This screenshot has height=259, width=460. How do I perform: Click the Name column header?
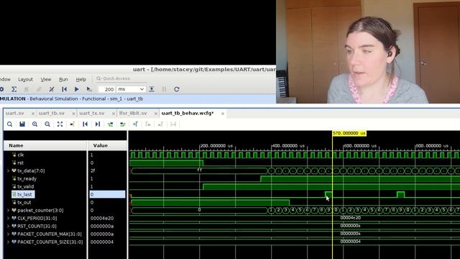point(45,145)
